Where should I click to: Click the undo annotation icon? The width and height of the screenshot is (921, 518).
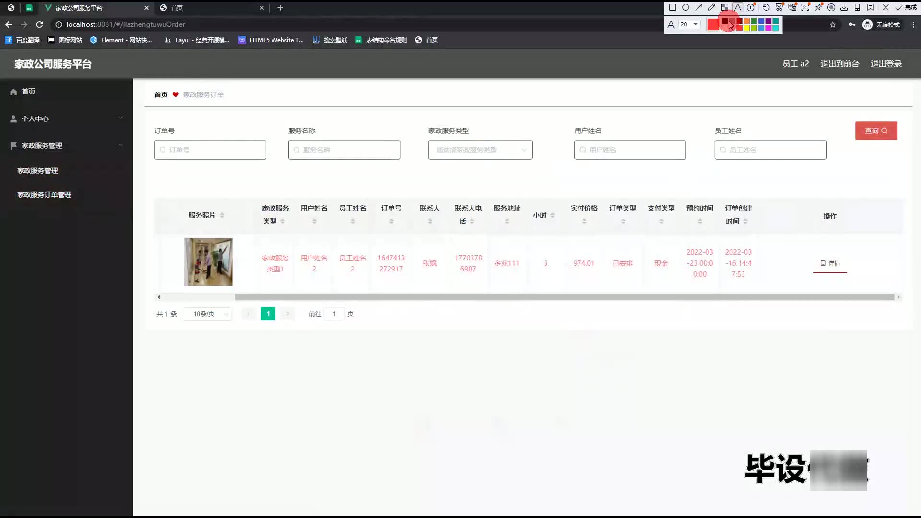point(766,7)
